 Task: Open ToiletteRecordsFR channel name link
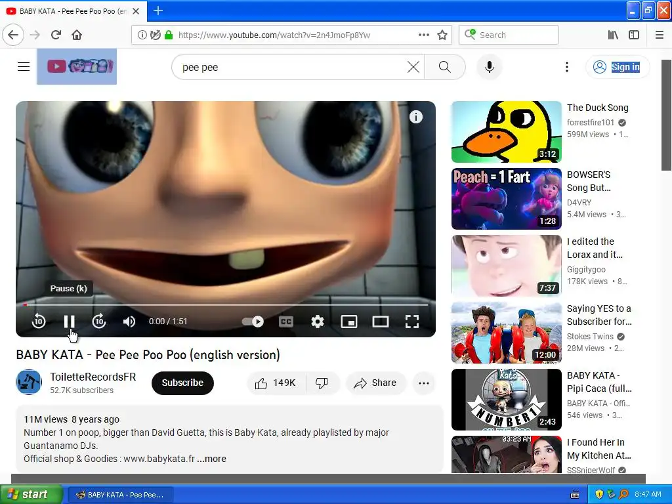(93, 377)
